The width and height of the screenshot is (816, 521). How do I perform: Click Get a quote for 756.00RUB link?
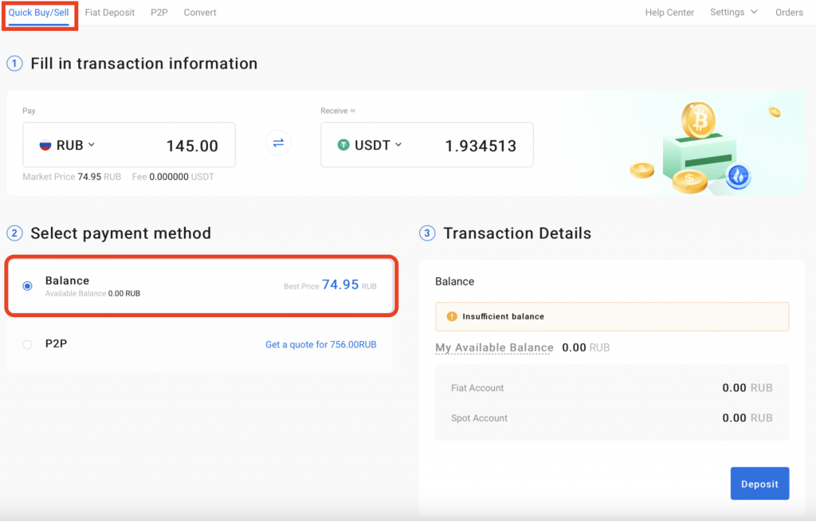point(320,344)
